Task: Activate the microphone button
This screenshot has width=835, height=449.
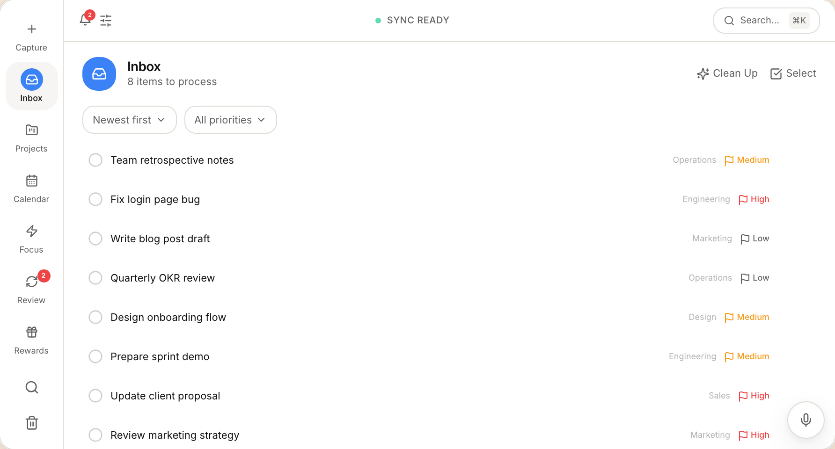Action: [x=806, y=420]
